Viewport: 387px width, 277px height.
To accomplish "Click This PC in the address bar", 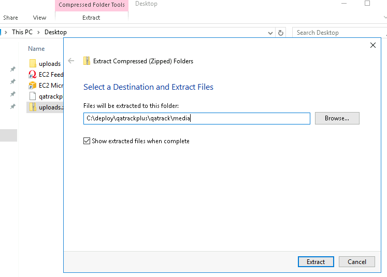I will (x=22, y=32).
